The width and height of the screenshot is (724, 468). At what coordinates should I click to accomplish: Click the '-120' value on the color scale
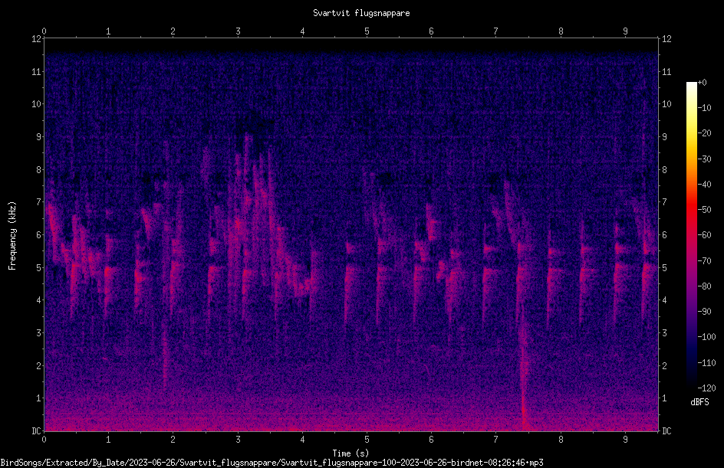click(x=707, y=388)
